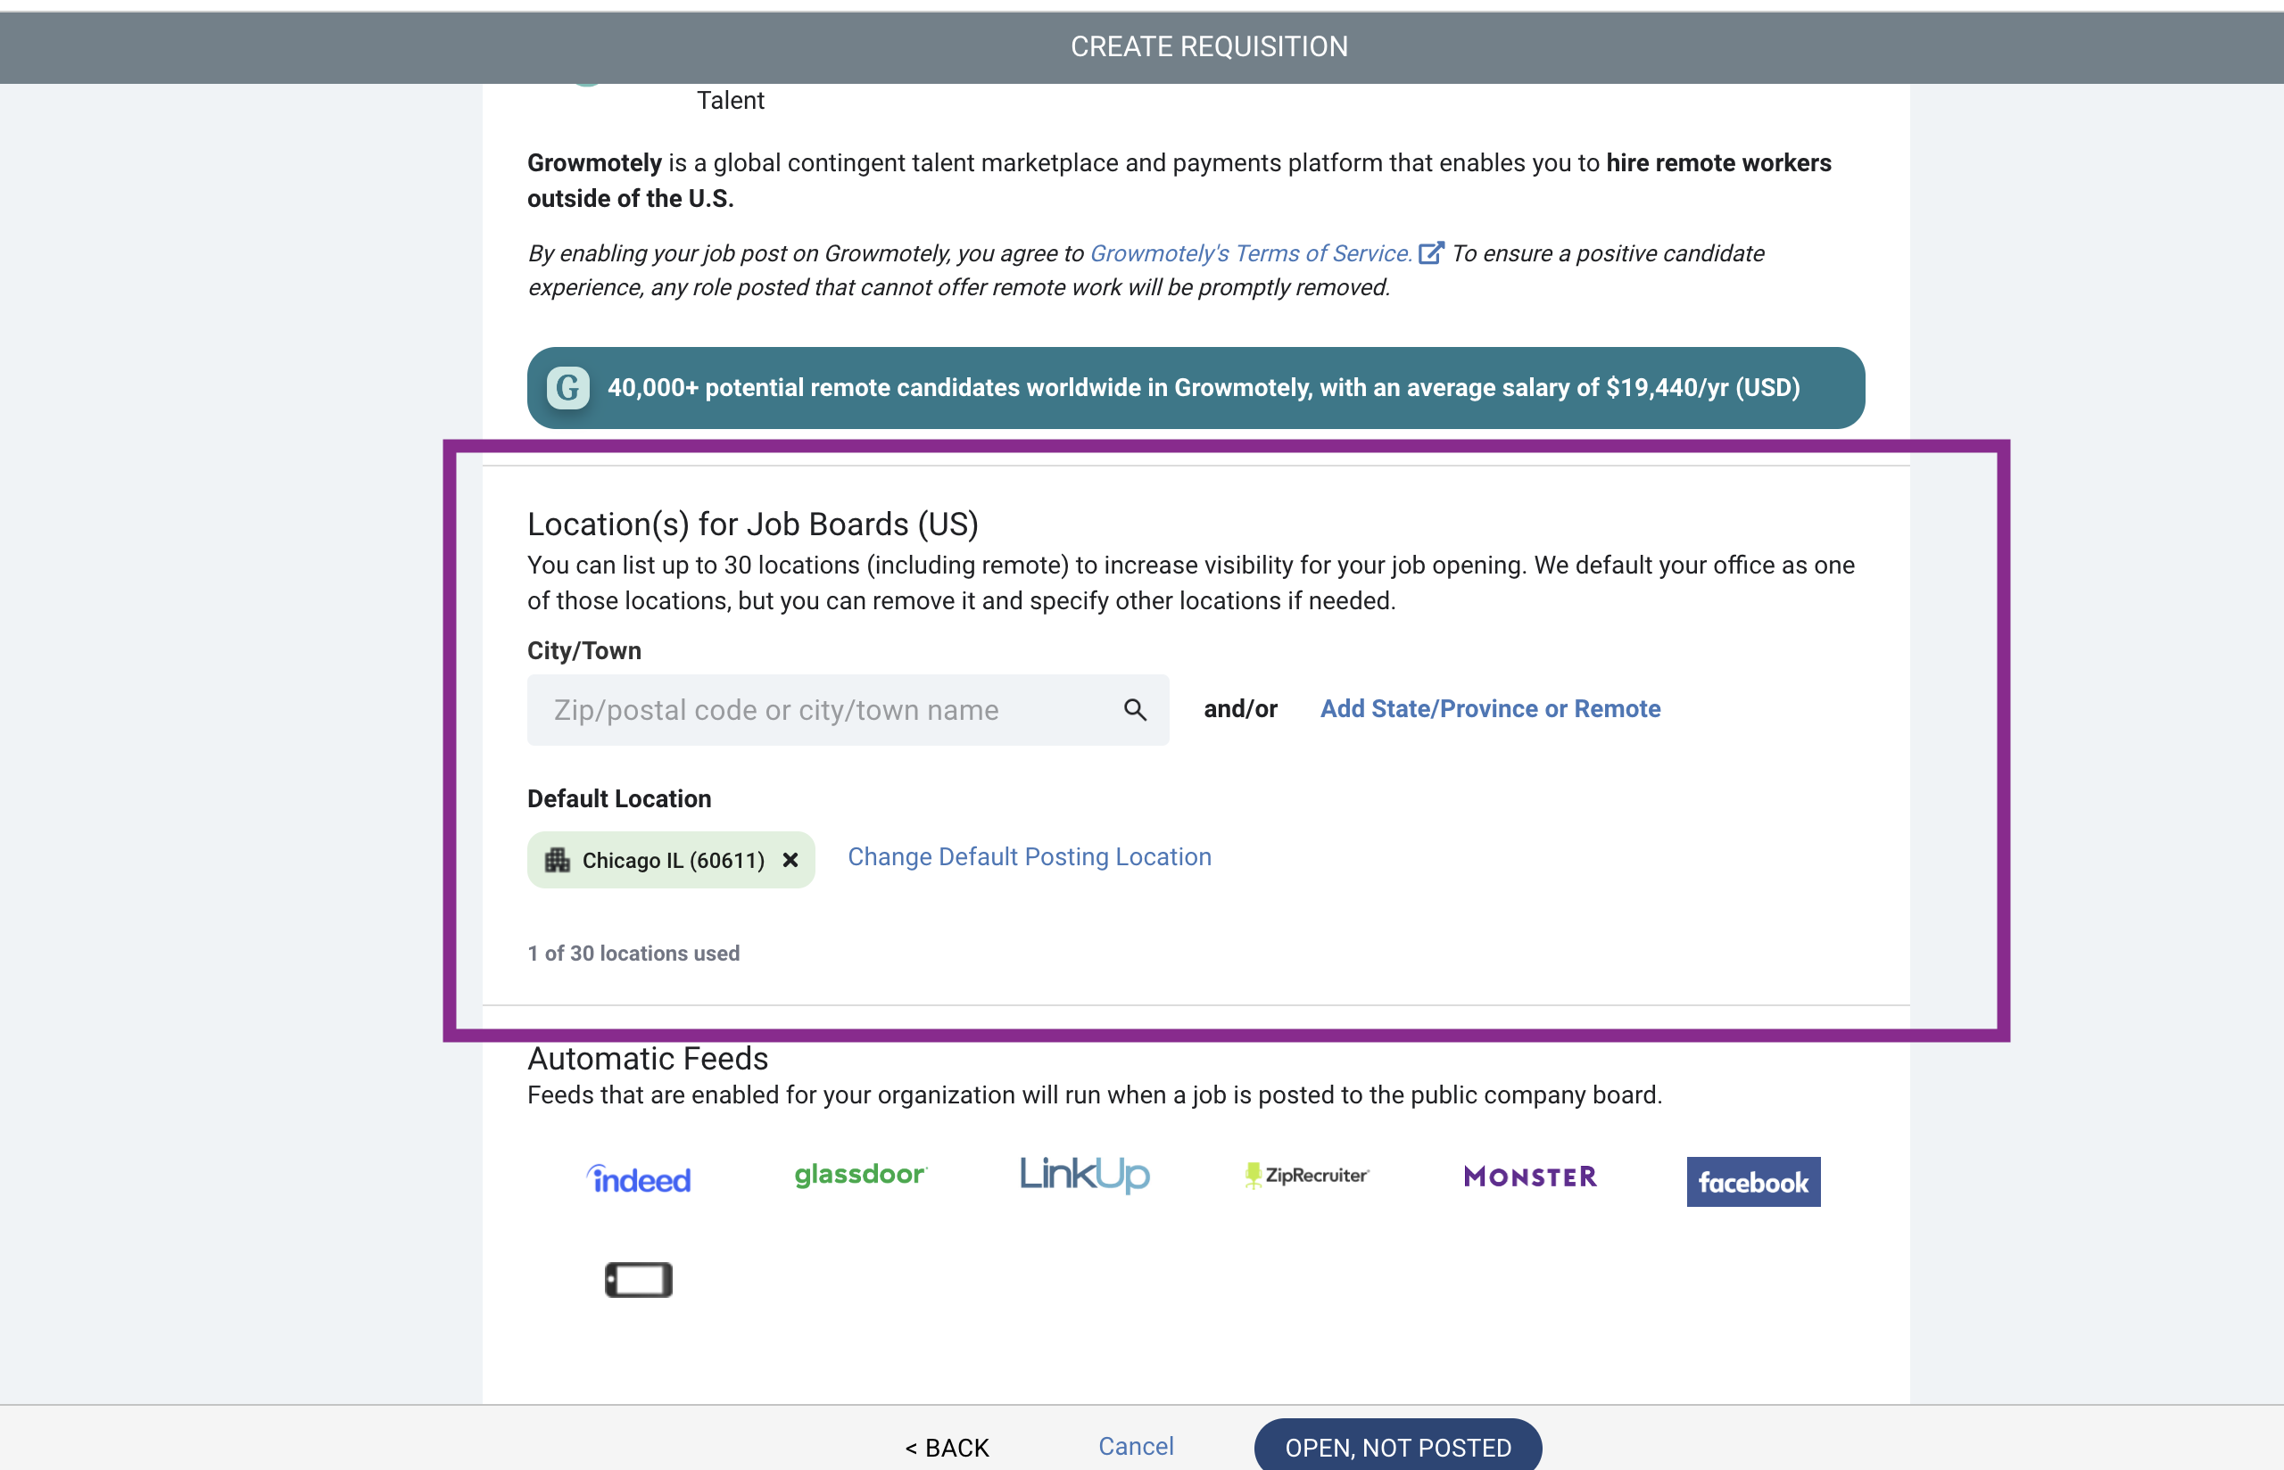Focus the Zip/postal code or city input

point(821,709)
